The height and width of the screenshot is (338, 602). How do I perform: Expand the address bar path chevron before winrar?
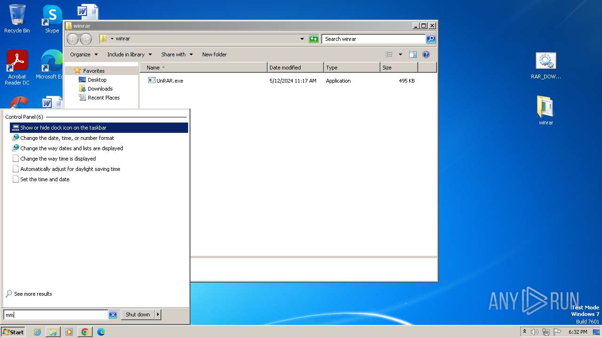coord(112,39)
